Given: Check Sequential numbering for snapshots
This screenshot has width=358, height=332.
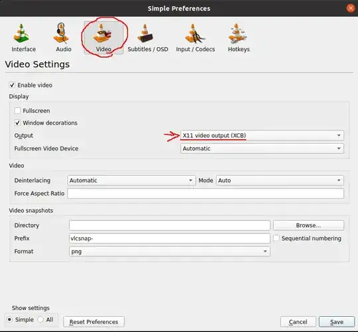Looking at the screenshot, I should point(276,238).
